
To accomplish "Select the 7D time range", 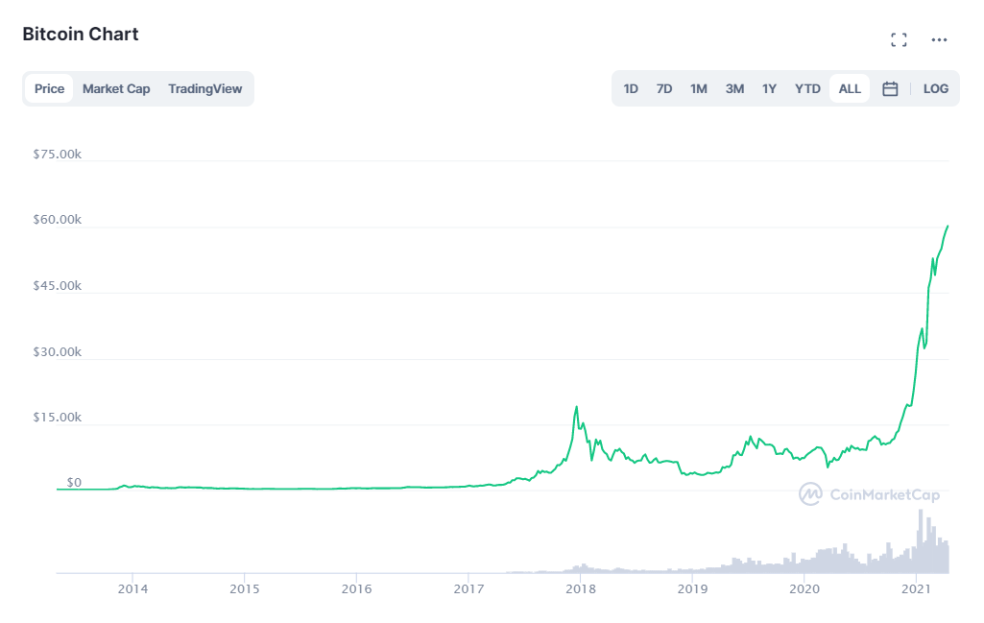I will point(664,89).
